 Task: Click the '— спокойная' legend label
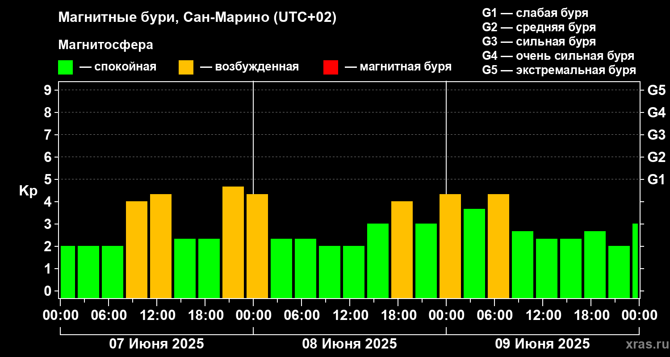click(x=117, y=67)
